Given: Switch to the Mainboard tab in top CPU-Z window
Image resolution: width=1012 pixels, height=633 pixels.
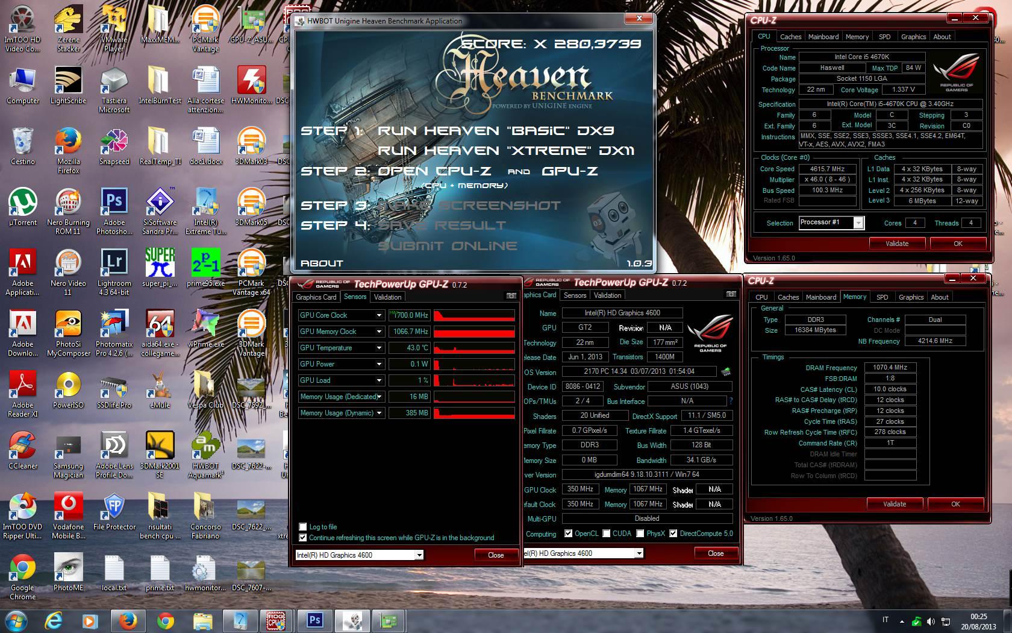Looking at the screenshot, I should point(823,37).
